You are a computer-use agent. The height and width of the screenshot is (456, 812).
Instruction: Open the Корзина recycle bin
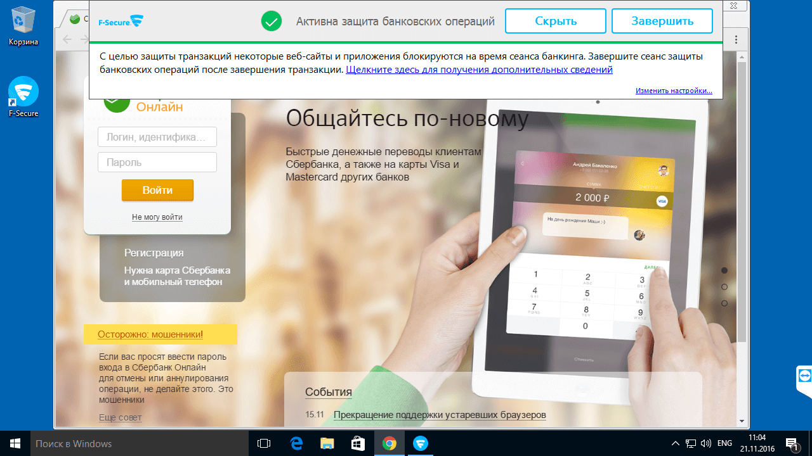click(x=23, y=19)
